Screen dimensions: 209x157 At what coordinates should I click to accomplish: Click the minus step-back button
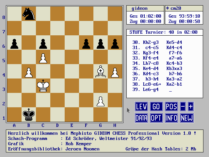tap(183, 106)
